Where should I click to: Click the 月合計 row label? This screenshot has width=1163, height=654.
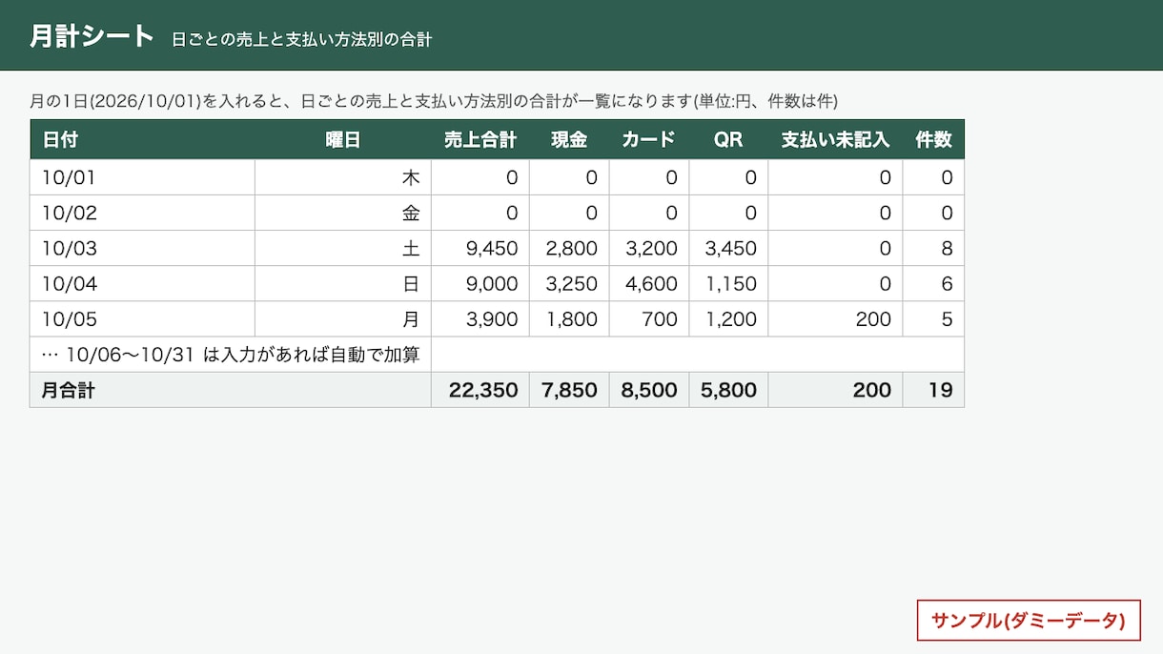(231, 390)
